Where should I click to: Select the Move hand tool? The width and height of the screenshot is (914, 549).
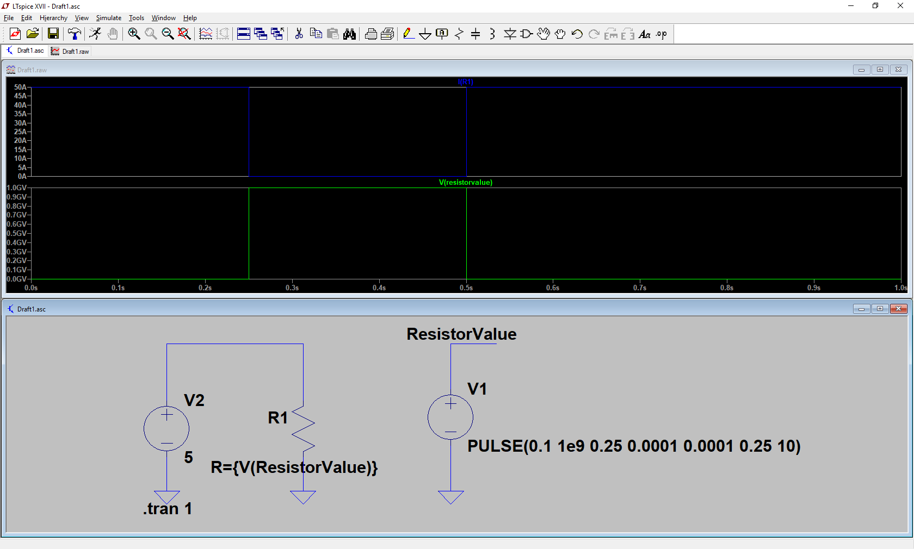[x=544, y=34]
